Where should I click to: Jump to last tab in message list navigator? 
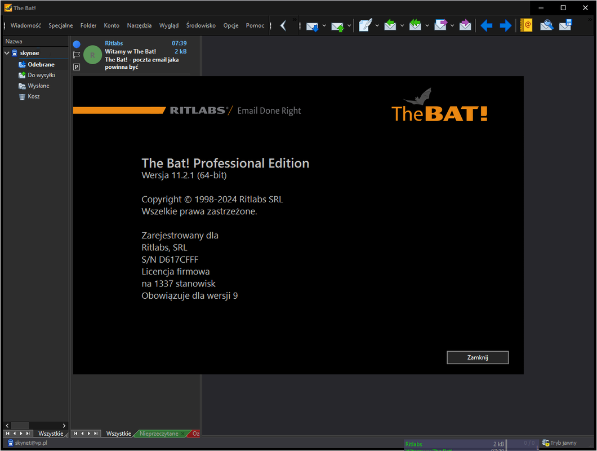[x=96, y=434]
